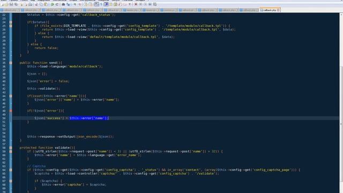Screen dimensions: 343x193
Task: Click the vertical scrollbar up arrow
Action: [341, 14]
